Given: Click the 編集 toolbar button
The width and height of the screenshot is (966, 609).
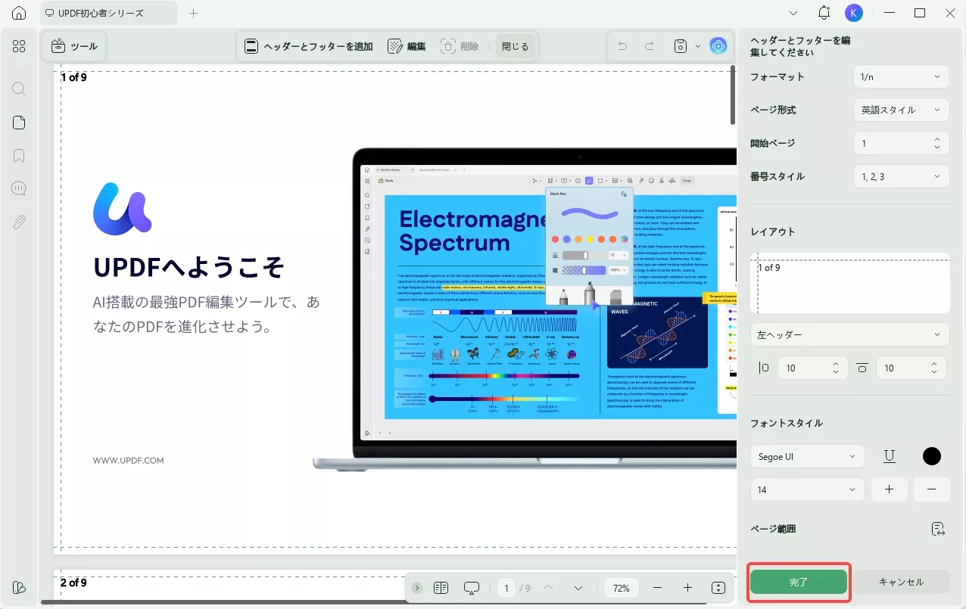Looking at the screenshot, I should (x=407, y=46).
